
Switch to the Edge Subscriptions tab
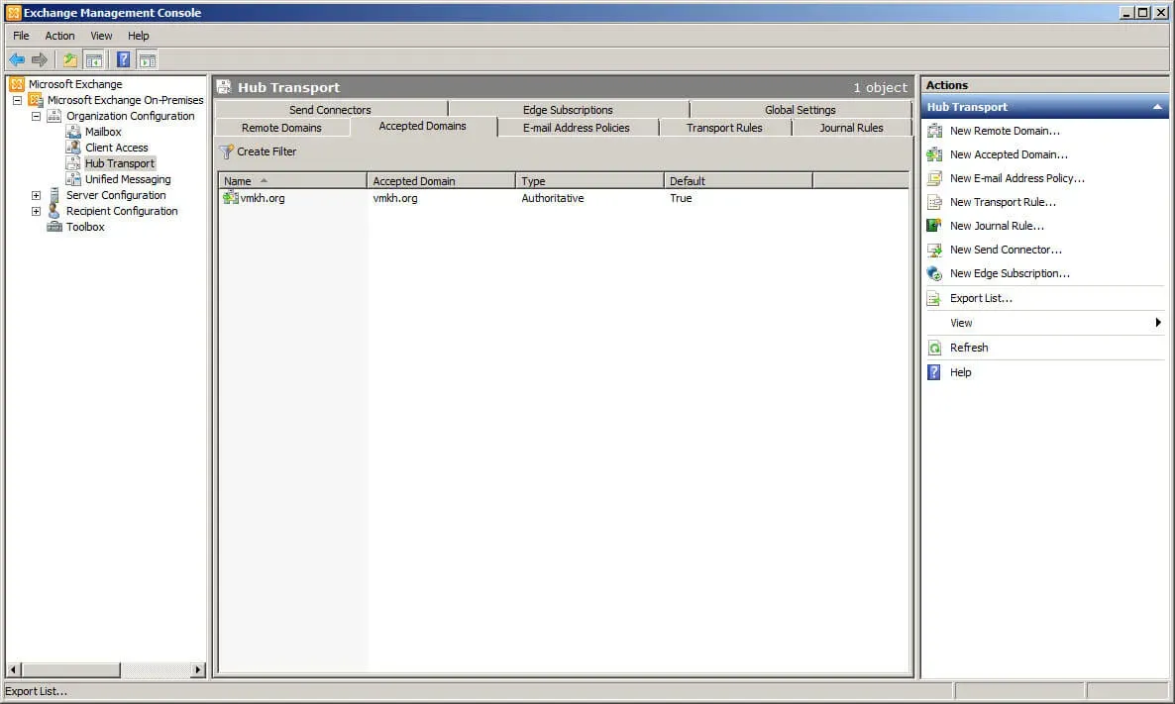coord(568,109)
